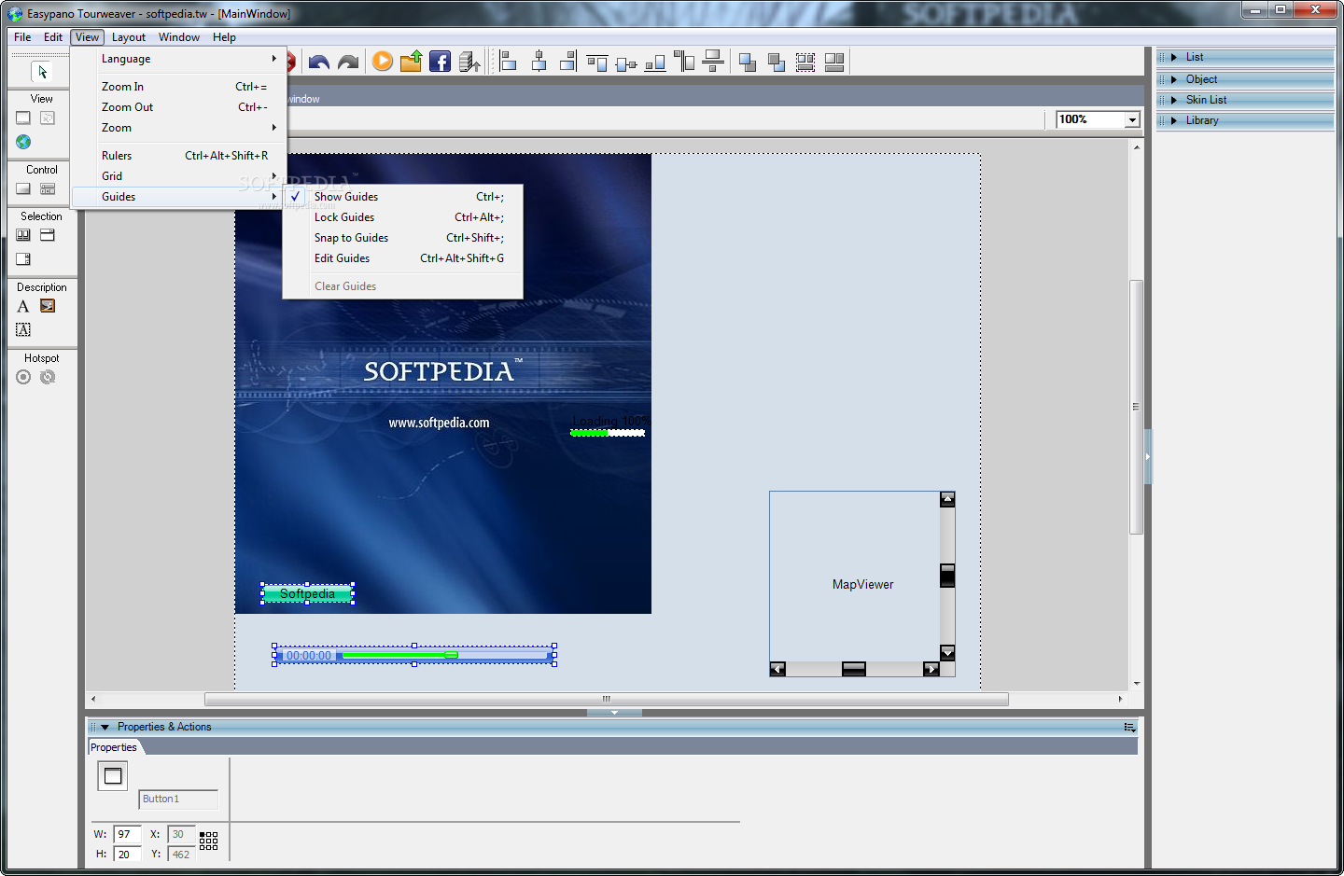This screenshot has width=1344, height=876.
Task: Open the Window menu
Action: (179, 37)
